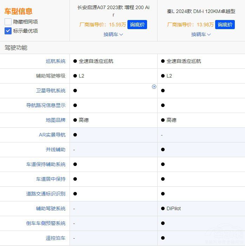Screen dimensions: 245x246
Task: Open the 长安启源A07 2023款 model title link
Action: pyautogui.click(x=113, y=11)
